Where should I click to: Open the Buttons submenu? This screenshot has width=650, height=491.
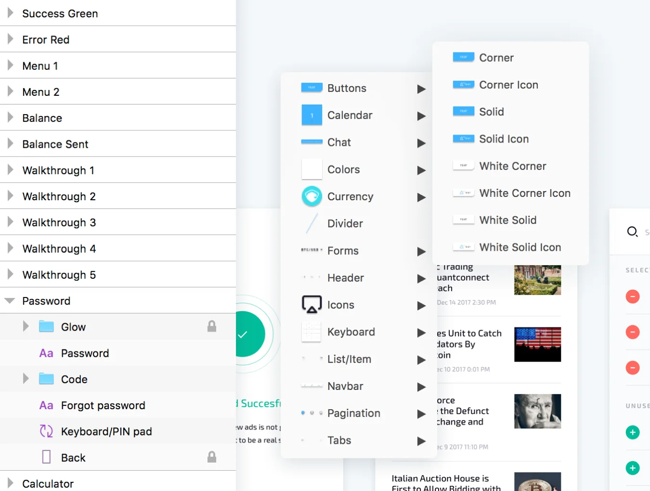click(359, 88)
